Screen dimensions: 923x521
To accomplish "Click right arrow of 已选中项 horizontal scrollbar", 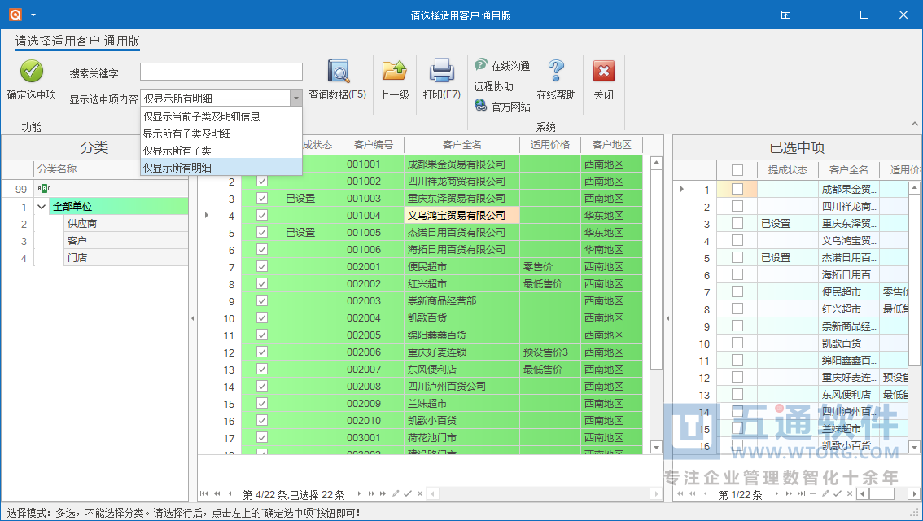I will click(913, 493).
